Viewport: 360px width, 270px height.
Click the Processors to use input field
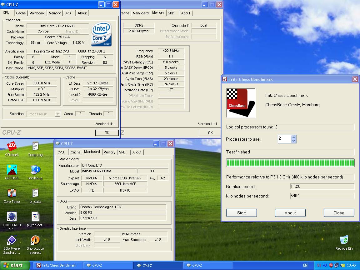pyautogui.click(x=284, y=139)
